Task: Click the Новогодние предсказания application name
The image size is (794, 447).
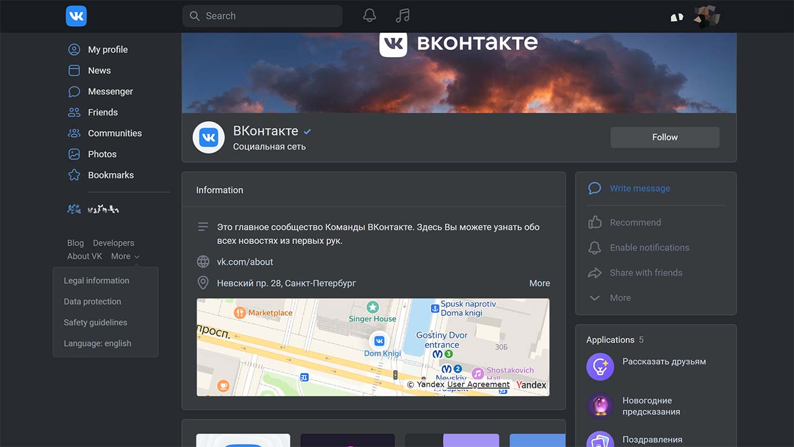Action: point(651,406)
